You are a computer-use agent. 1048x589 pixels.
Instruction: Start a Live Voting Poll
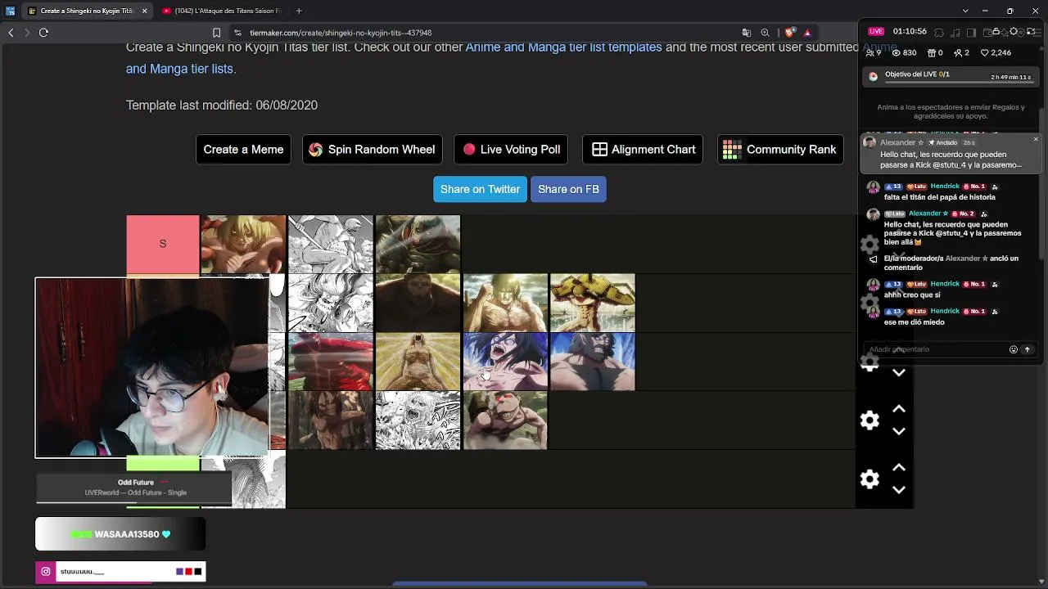[x=512, y=150]
